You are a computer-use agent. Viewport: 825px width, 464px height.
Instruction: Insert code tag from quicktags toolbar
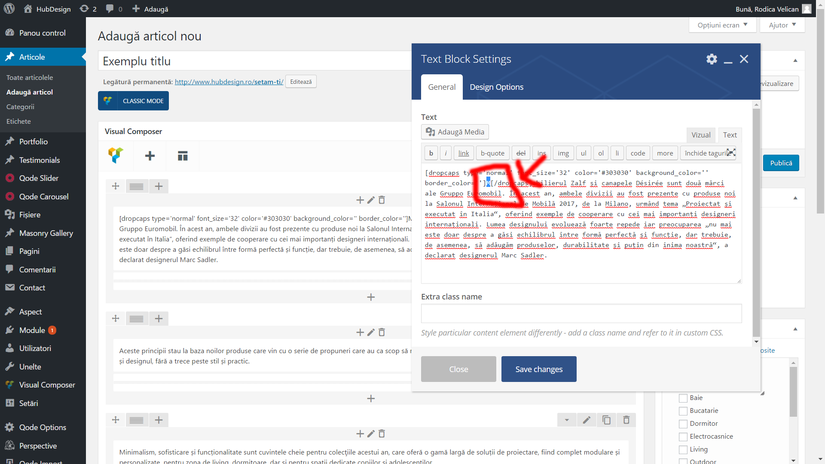point(638,153)
